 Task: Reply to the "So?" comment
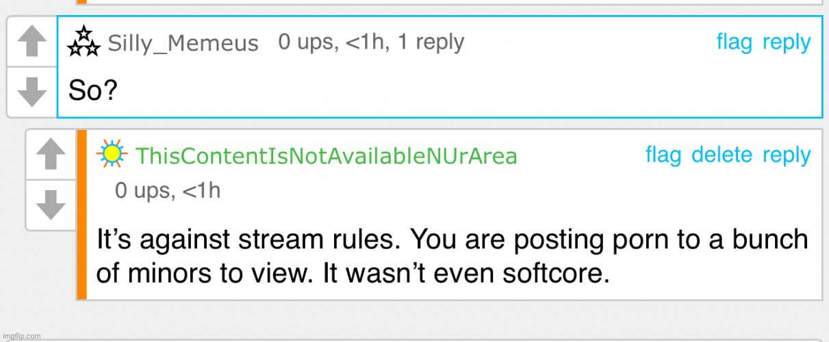click(787, 42)
